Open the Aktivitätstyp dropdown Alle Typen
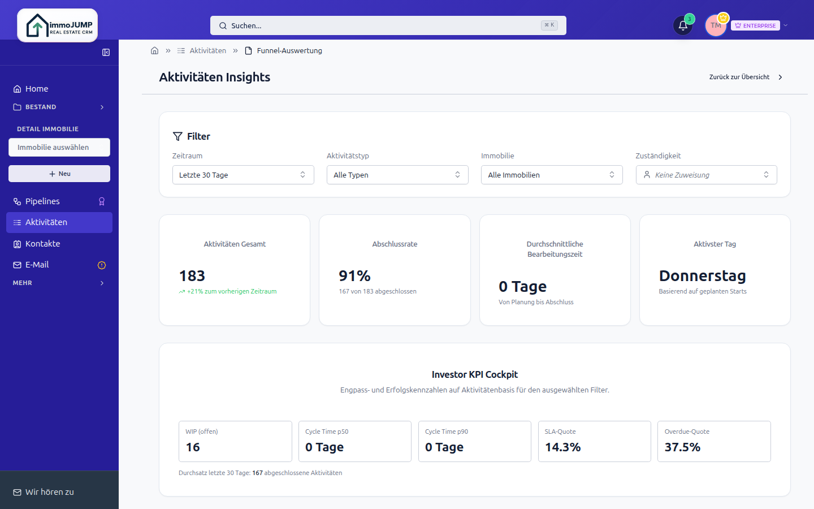The width and height of the screenshot is (814, 509). click(397, 175)
